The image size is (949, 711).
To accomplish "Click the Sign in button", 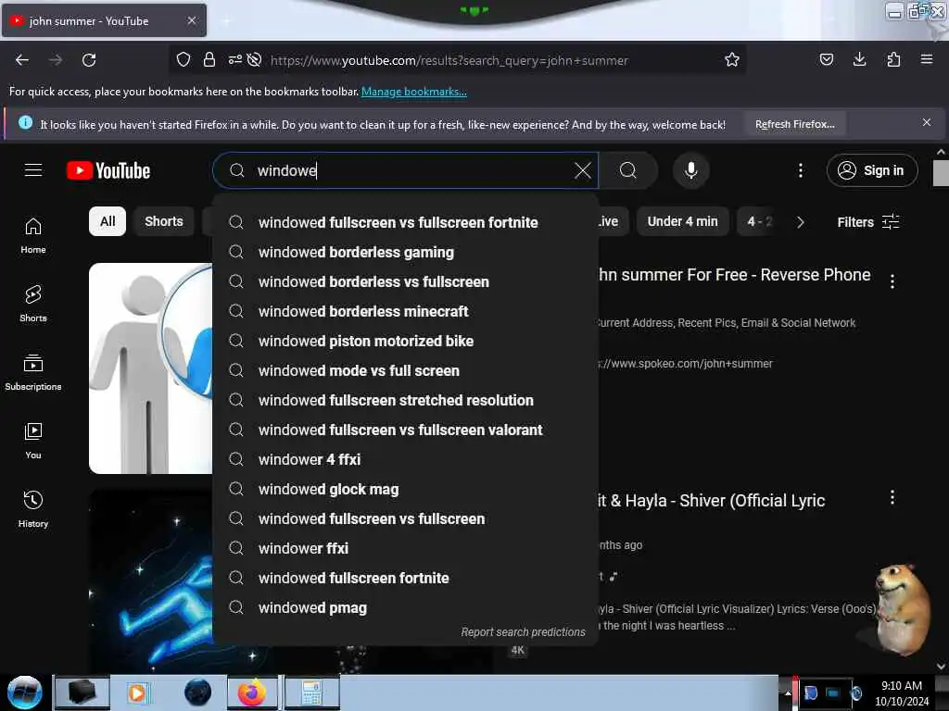I will point(872,170).
